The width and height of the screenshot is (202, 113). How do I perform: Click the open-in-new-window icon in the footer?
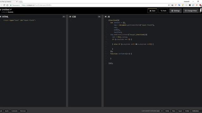pos(162,111)
